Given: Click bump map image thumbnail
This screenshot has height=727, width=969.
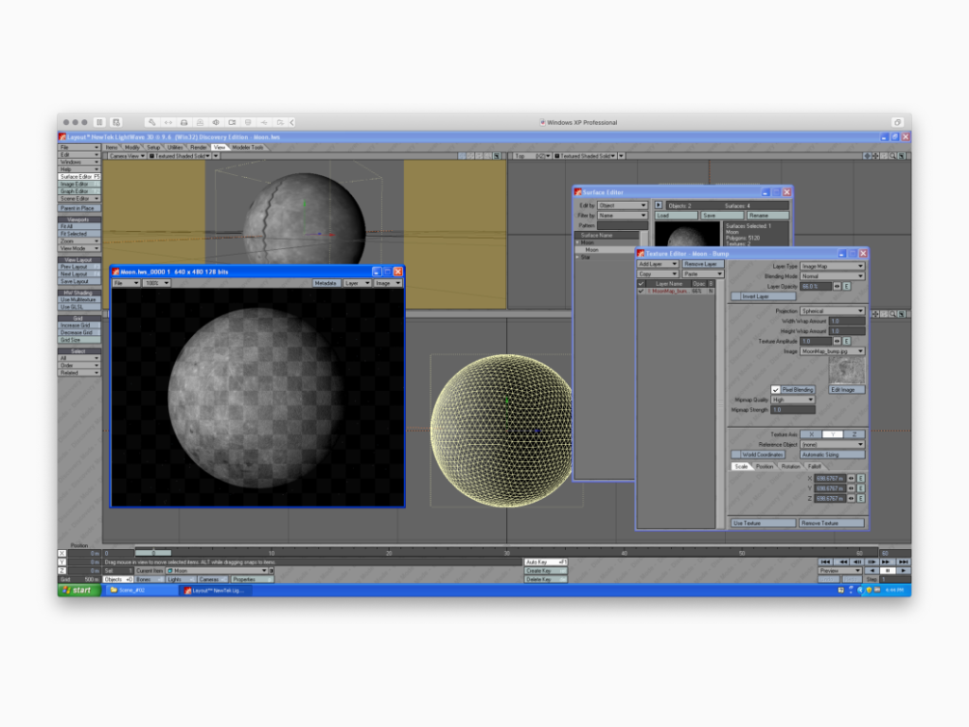Looking at the screenshot, I should (x=846, y=370).
